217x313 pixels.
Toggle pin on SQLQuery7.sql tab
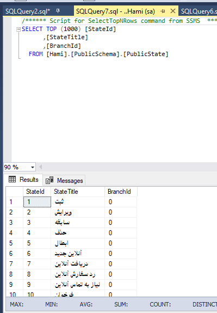(163, 11)
